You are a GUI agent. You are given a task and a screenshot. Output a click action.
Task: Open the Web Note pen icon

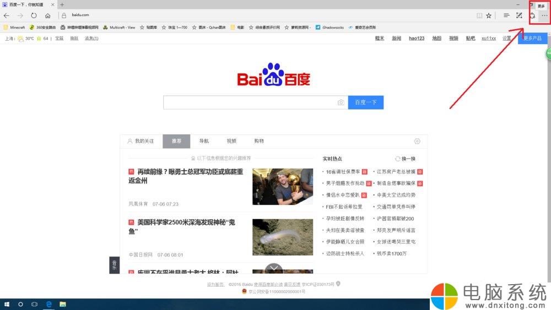[519, 15]
